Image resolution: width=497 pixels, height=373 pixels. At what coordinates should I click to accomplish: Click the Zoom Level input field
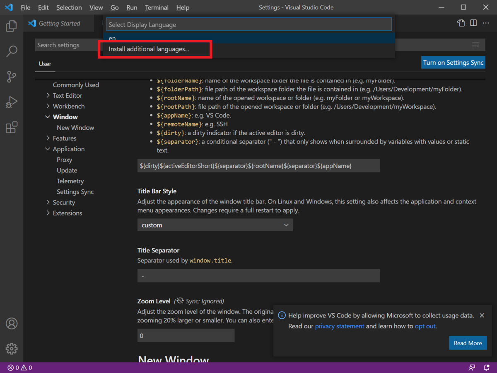pos(186,335)
